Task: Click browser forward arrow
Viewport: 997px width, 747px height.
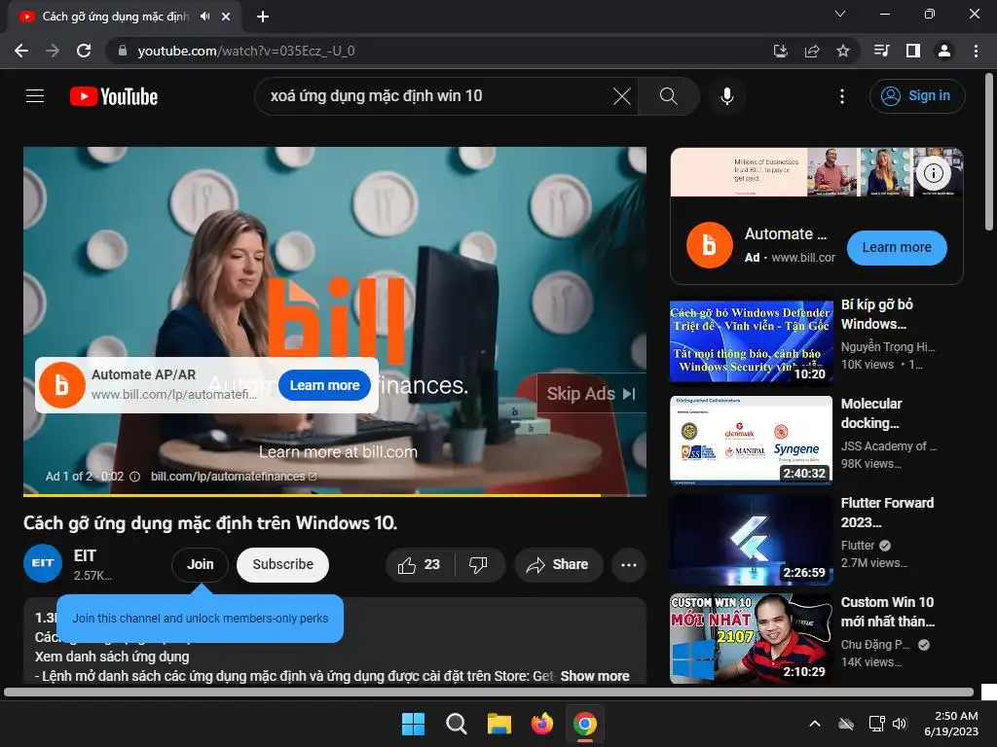Action: pos(53,51)
